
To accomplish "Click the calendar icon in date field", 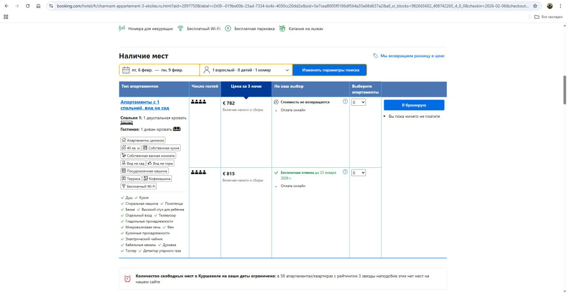I will click(126, 70).
